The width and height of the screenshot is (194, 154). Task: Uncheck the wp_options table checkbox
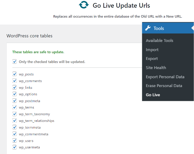[14, 94]
